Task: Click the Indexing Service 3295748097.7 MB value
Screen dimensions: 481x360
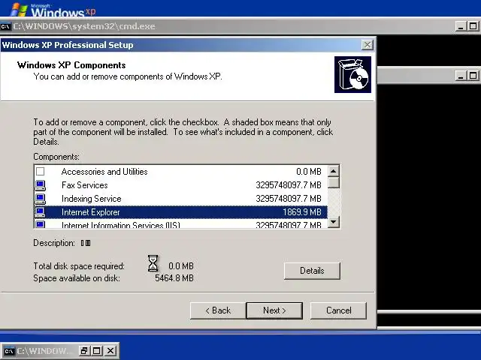Action: click(289, 199)
